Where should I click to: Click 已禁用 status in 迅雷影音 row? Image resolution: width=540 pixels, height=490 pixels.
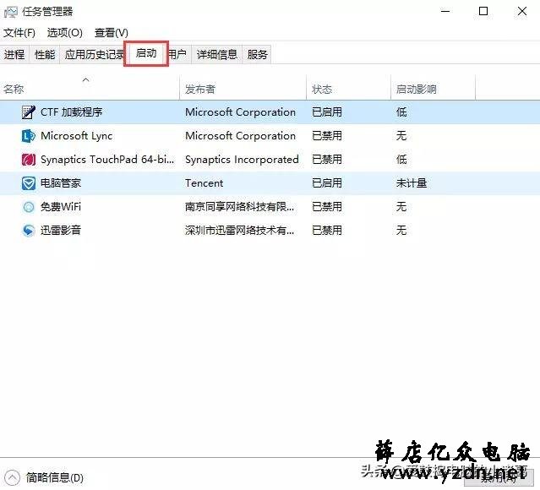tap(327, 231)
